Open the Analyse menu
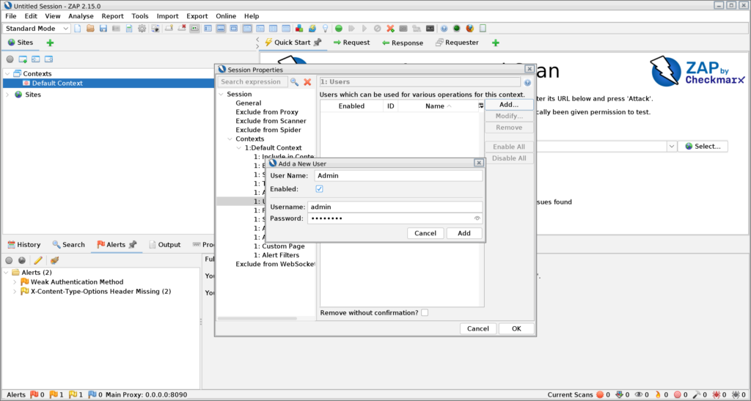This screenshot has width=751, height=401. click(x=81, y=16)
